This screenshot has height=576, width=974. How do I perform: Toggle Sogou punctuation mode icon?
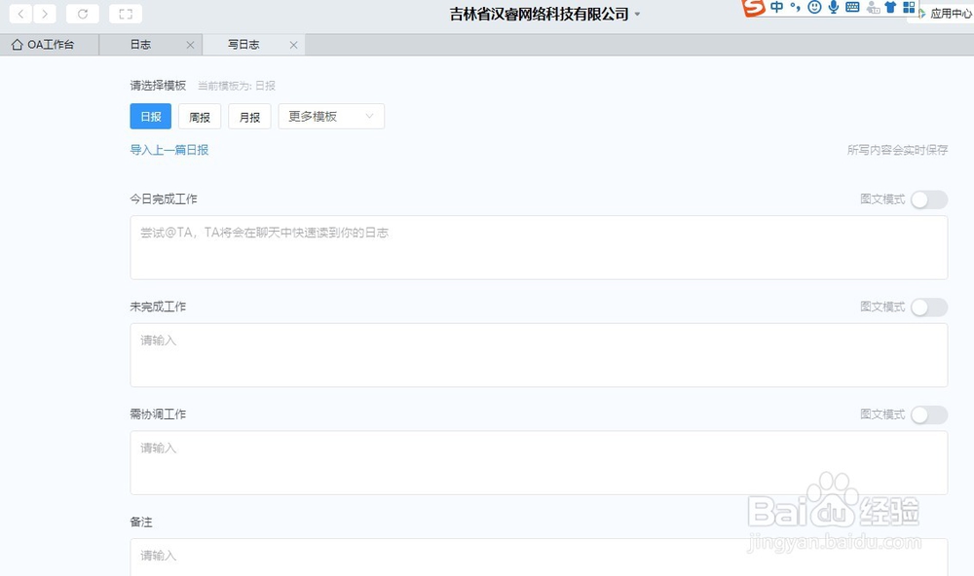(x=795, y=7)
